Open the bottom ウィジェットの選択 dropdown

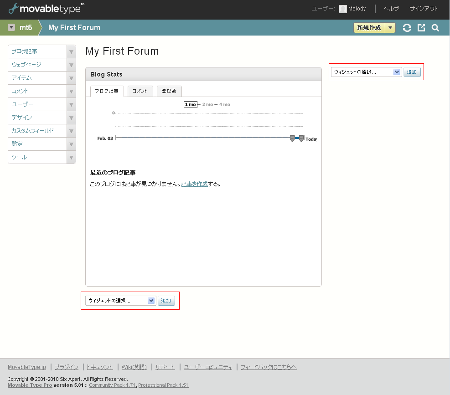pos(121,301)
